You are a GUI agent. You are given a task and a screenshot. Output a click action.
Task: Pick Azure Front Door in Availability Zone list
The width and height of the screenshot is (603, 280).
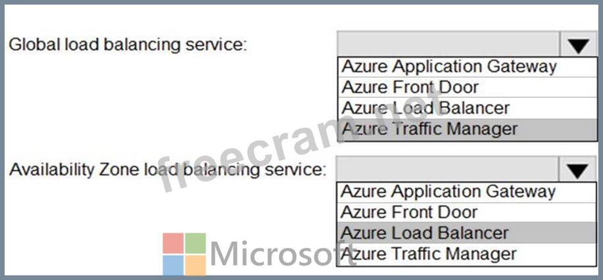click(466, 212)
